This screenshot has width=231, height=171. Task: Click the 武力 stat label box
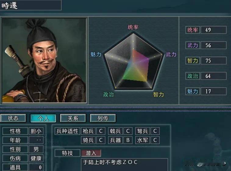tap(192, 45)
